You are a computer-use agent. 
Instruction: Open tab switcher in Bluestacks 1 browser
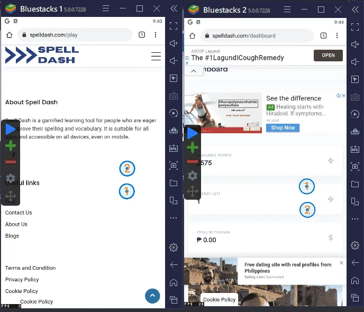tap(142, 35)
